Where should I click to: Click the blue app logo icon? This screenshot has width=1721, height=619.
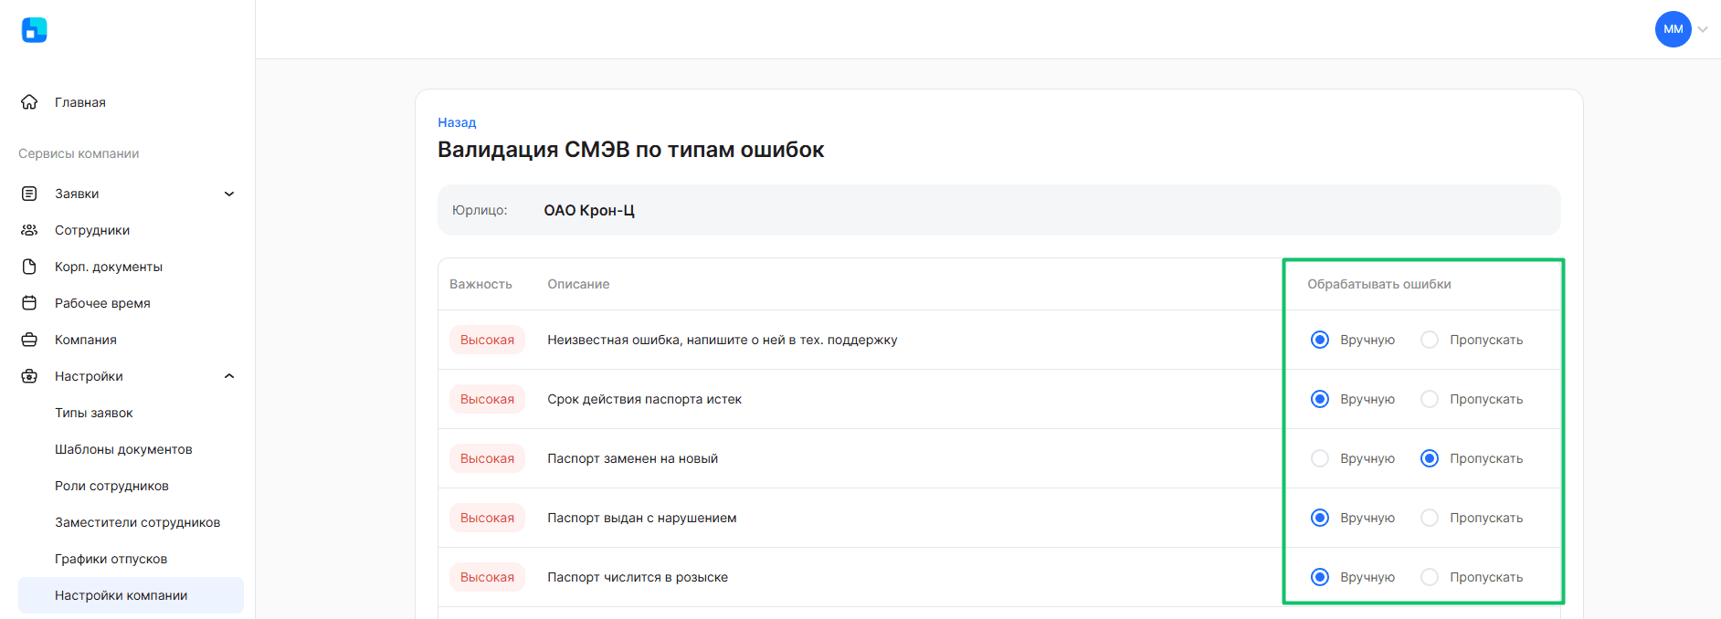point(34,30)
